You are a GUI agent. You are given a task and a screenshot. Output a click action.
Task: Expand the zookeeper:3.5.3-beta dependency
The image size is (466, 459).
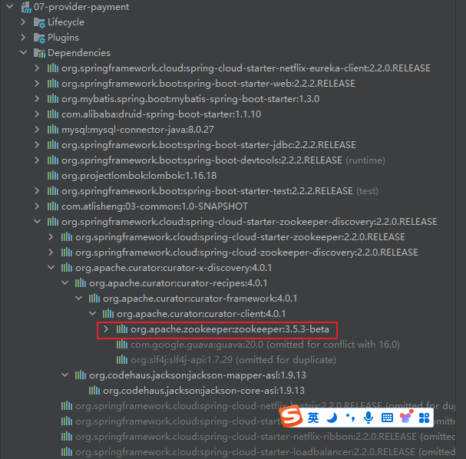[x=107, y=329]
